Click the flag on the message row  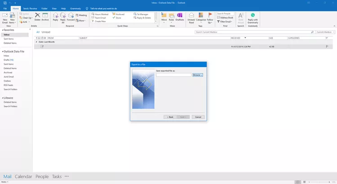[x=327, y=46]
